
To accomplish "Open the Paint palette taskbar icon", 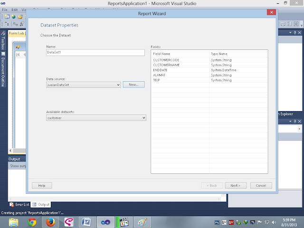I will [142, 222].
